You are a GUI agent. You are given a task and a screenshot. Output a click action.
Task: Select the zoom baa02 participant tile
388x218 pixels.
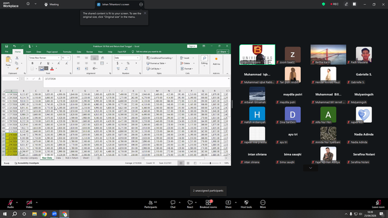[292, 54]
